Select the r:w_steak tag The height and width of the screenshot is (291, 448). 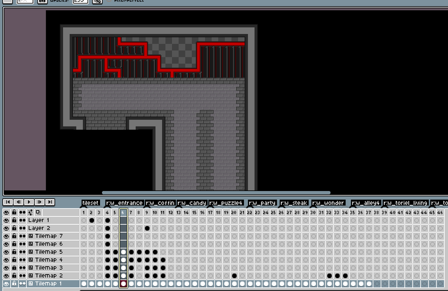coord(294,203)
